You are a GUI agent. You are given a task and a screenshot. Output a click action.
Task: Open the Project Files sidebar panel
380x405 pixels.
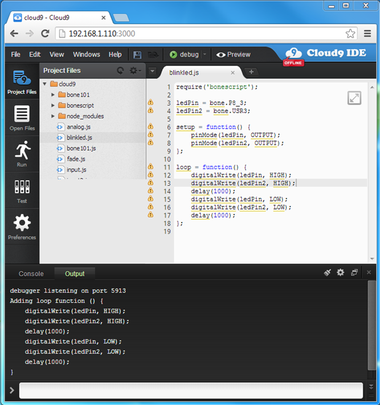click(x=22, y=82)
